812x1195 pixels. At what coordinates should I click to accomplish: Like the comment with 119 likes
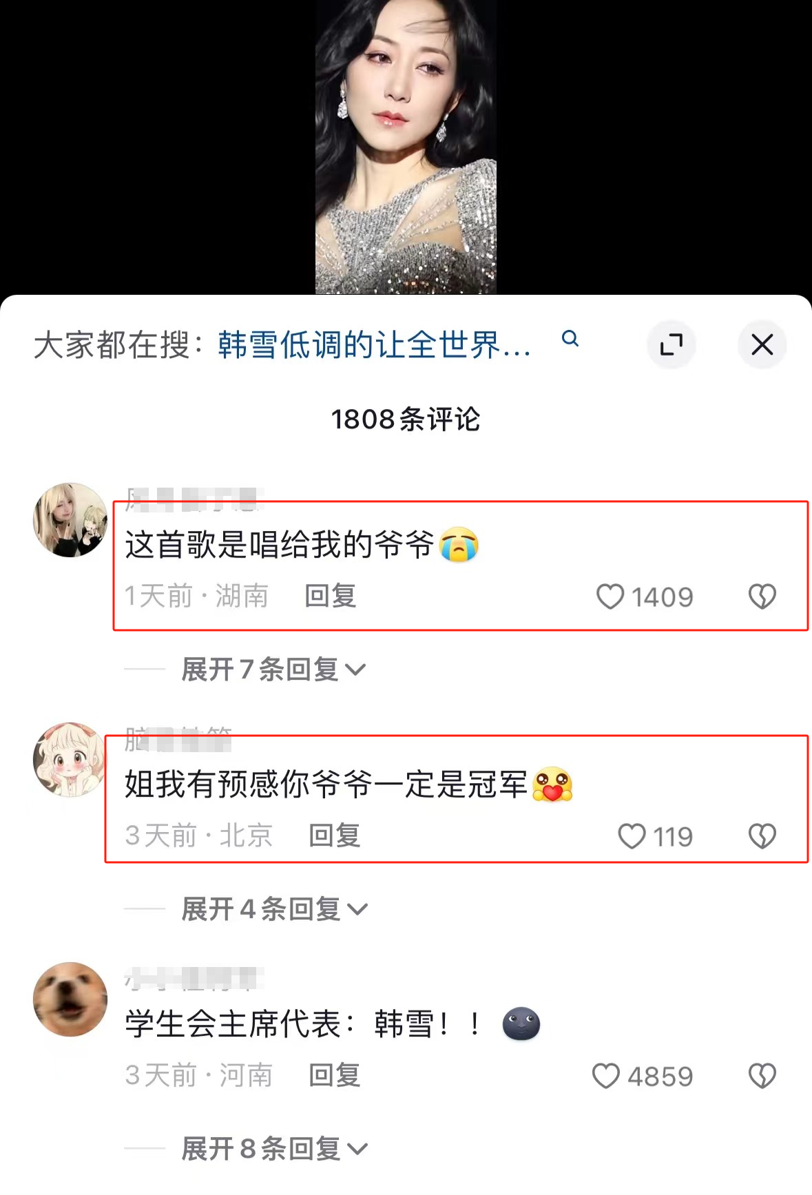[x=632, y=836]
